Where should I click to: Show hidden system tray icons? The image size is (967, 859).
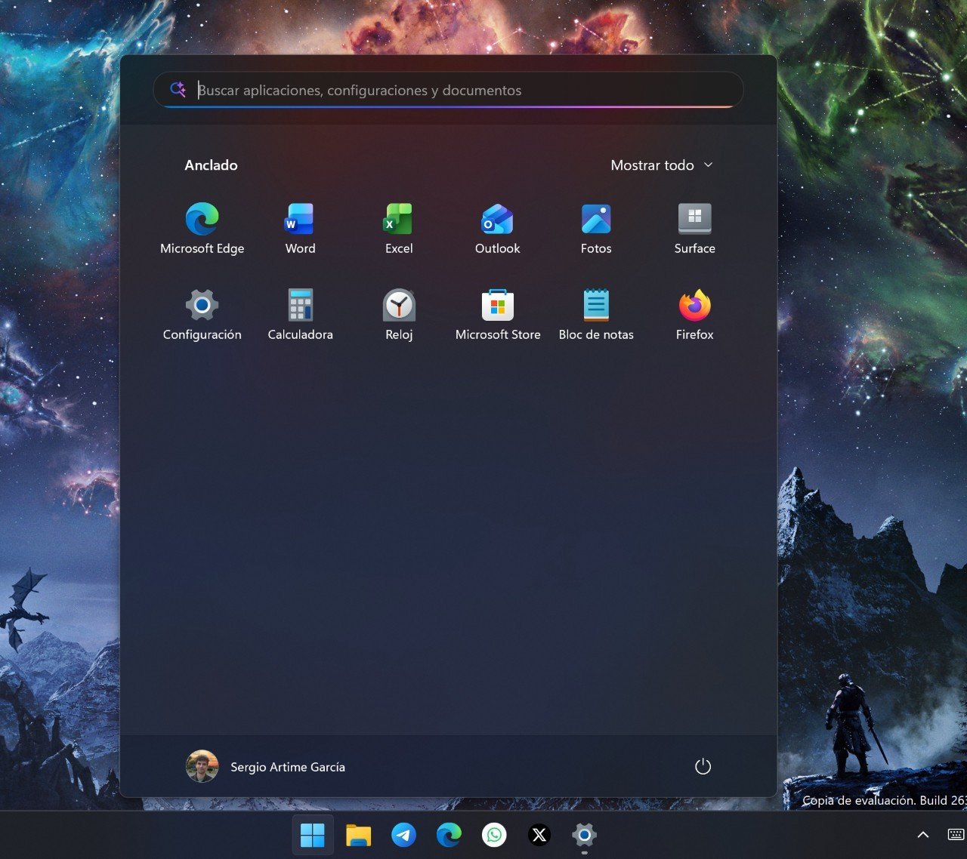point(923,835)
